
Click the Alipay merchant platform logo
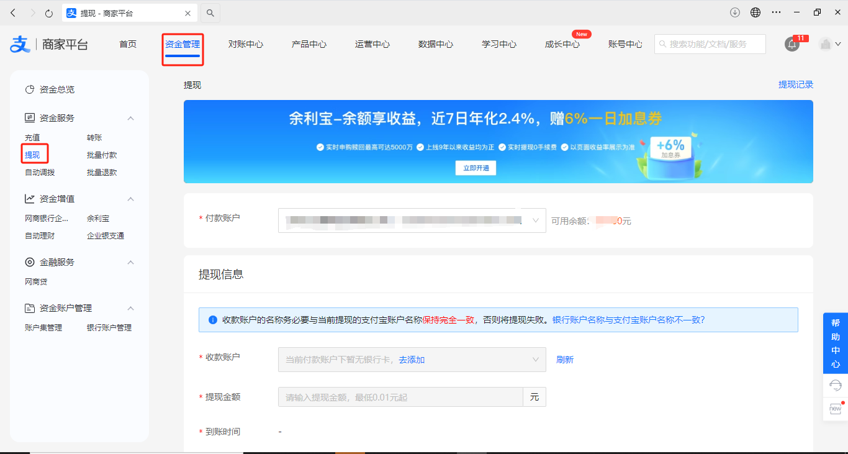[x=49, y=44]
